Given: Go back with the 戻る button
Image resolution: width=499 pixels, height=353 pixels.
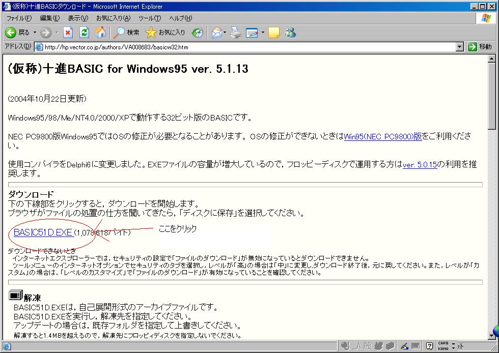Looking at the screenshot, I should (x=17, y=33).
